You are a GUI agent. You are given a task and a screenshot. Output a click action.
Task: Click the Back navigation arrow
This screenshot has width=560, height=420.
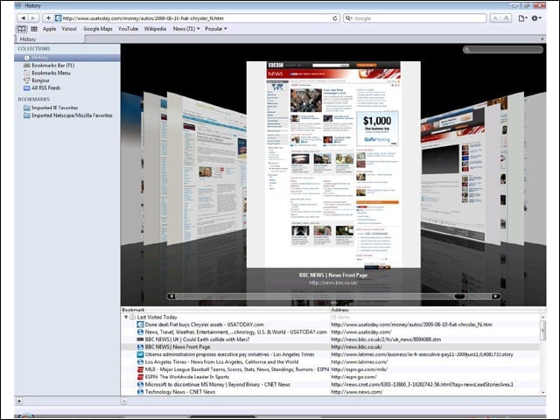[23, 17]
